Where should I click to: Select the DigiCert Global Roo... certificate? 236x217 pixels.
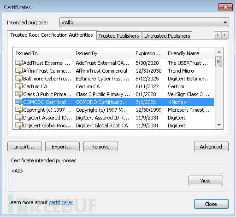click(47, 126)
